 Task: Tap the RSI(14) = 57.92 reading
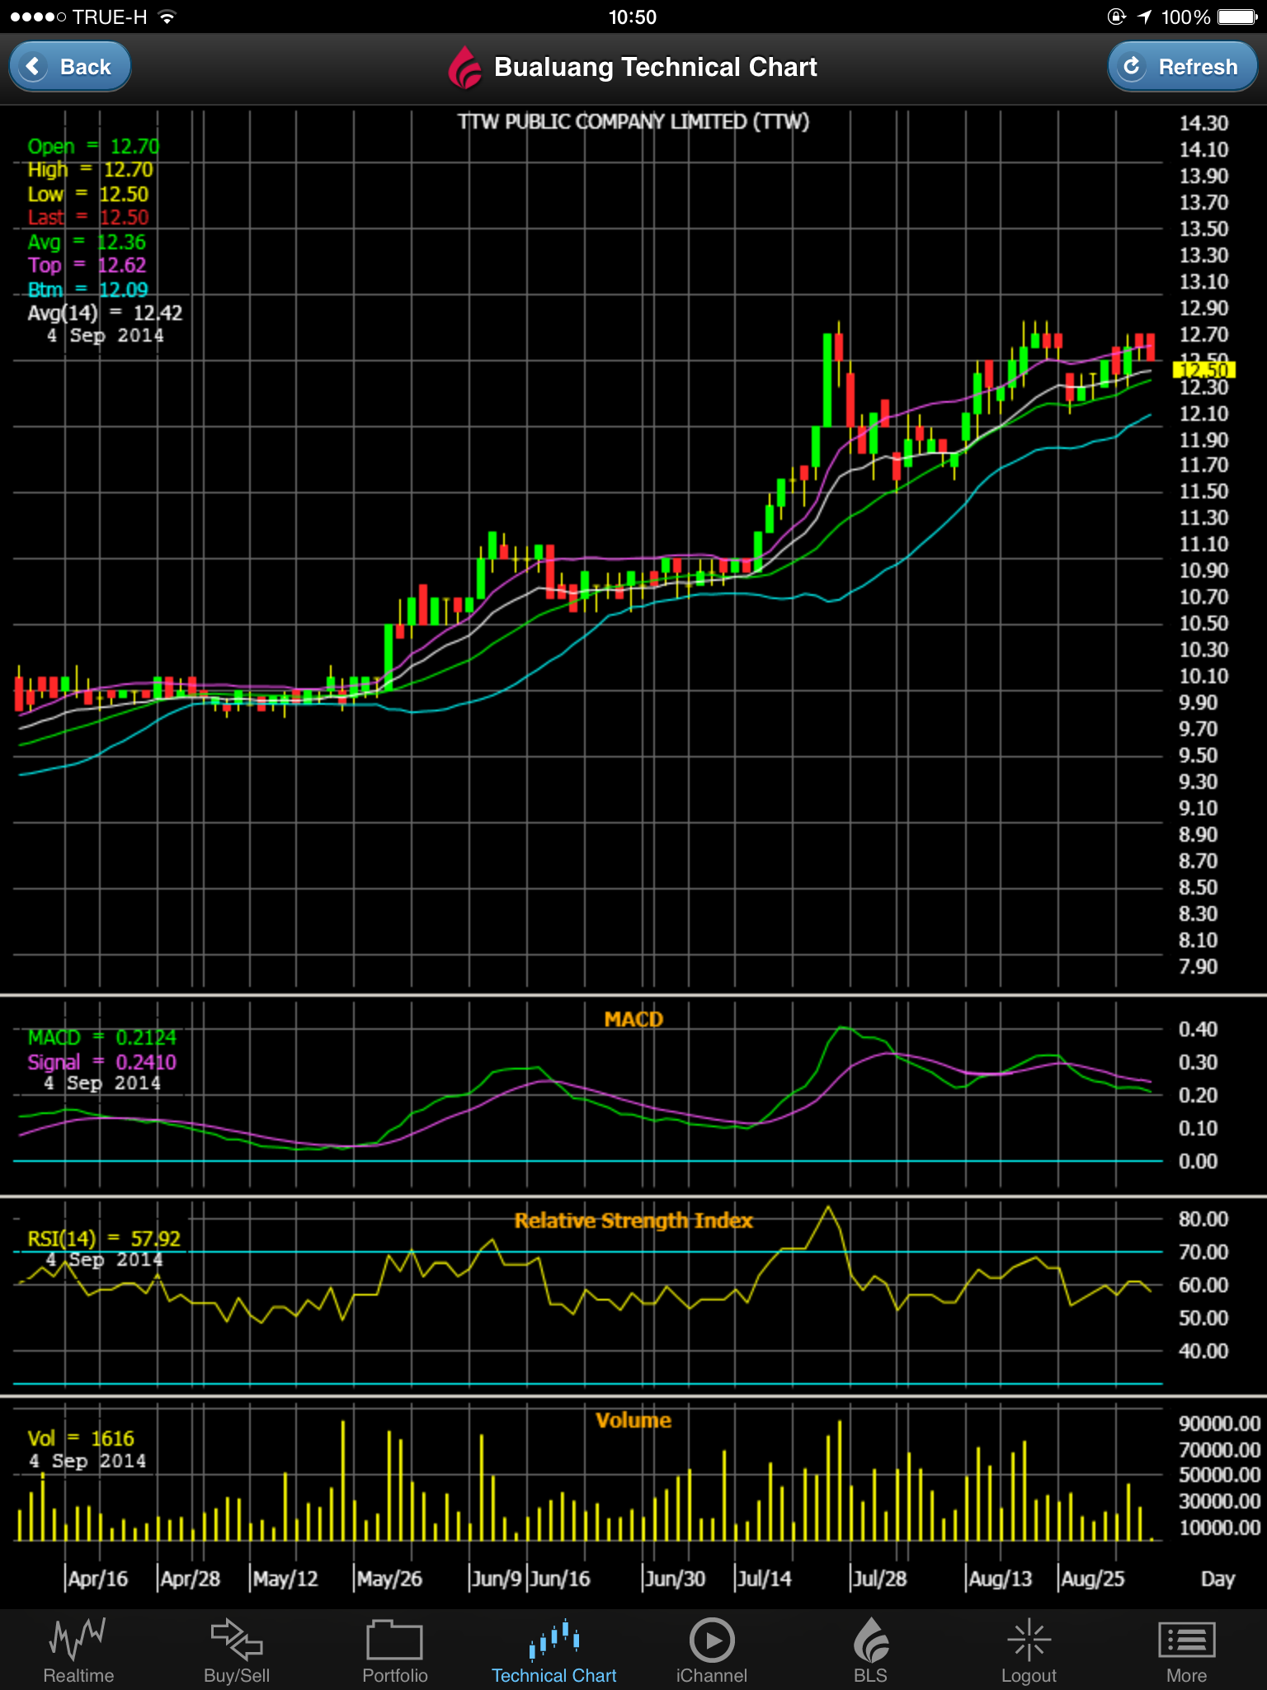[103, 1239]
